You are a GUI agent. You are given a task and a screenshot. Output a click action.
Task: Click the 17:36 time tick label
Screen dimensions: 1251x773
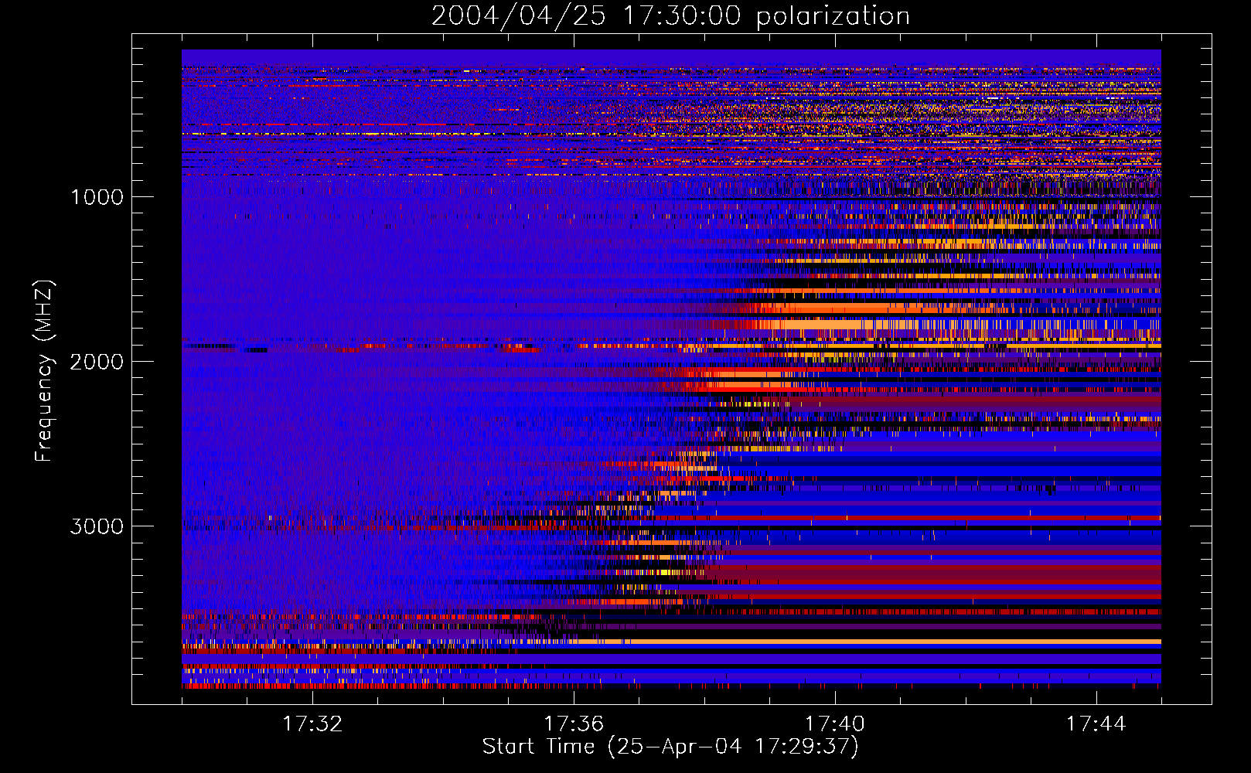point(574,724)
